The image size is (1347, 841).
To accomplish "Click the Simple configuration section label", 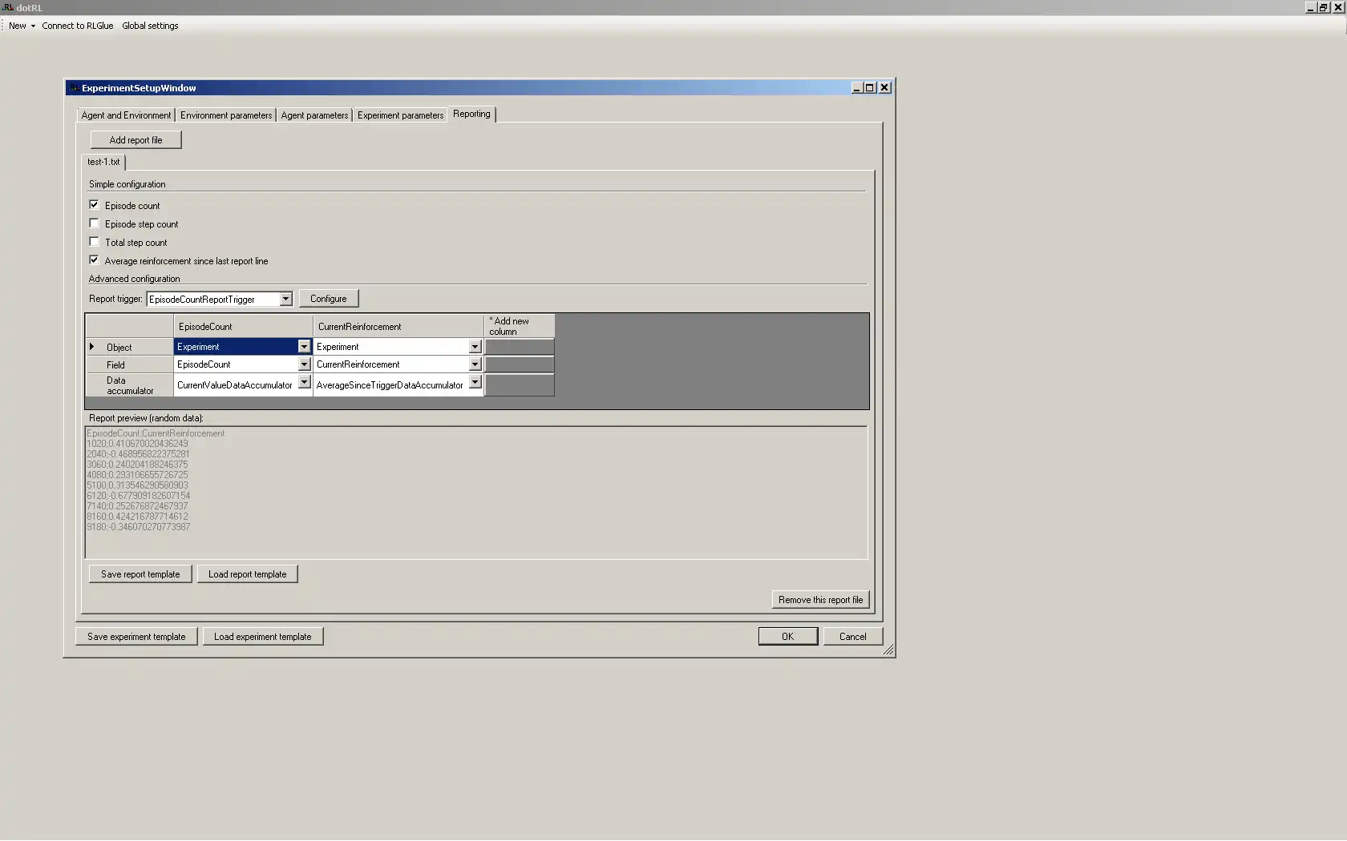I will [x=127, y=184].
